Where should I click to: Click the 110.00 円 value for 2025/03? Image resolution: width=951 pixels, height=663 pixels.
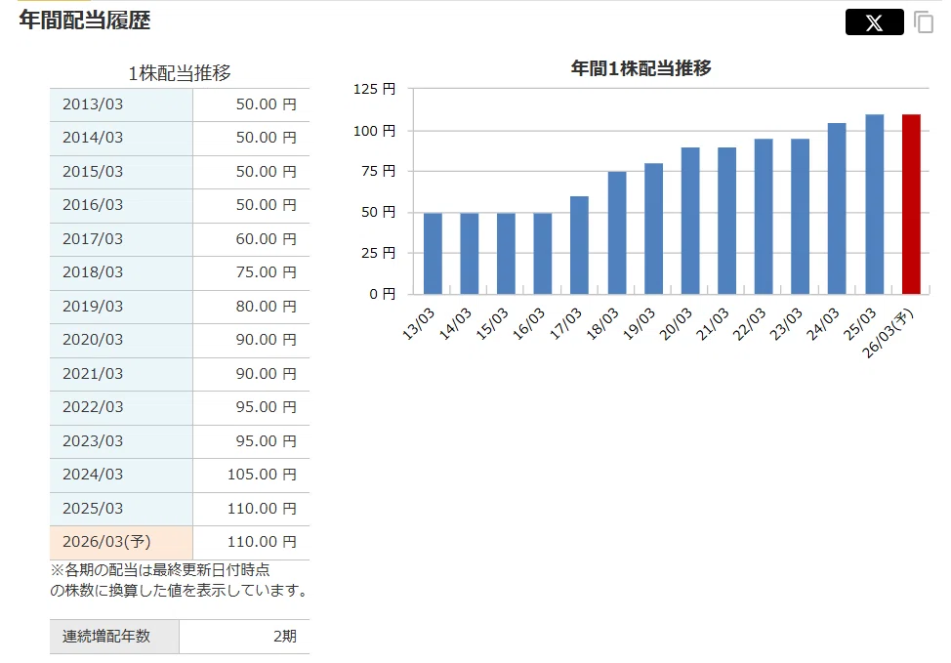(x=262, y=509)
